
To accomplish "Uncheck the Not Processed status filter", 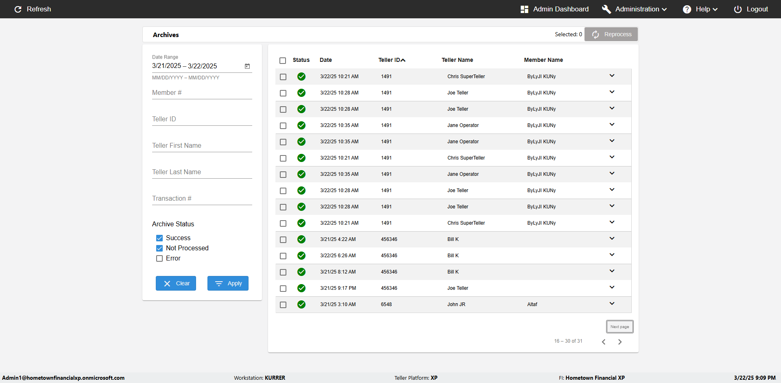I will 159,248.
